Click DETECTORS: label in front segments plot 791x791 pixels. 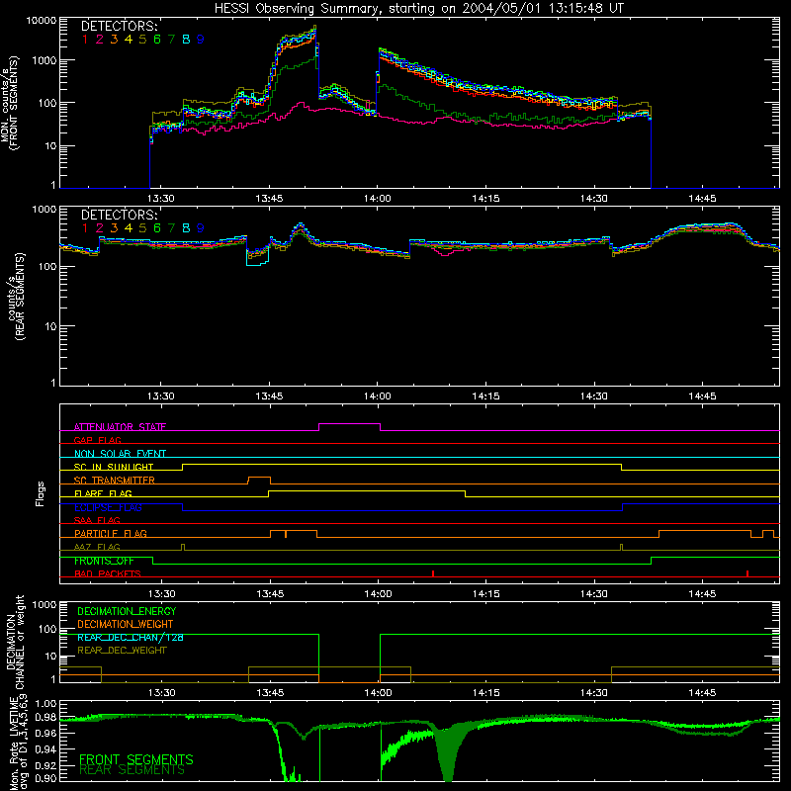point(119,26)
